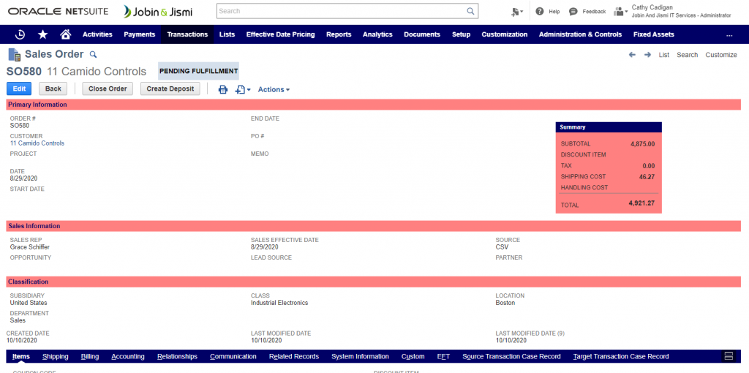
Task: Collapse the Primary Information section header
Action: click(x=374, y=105)
